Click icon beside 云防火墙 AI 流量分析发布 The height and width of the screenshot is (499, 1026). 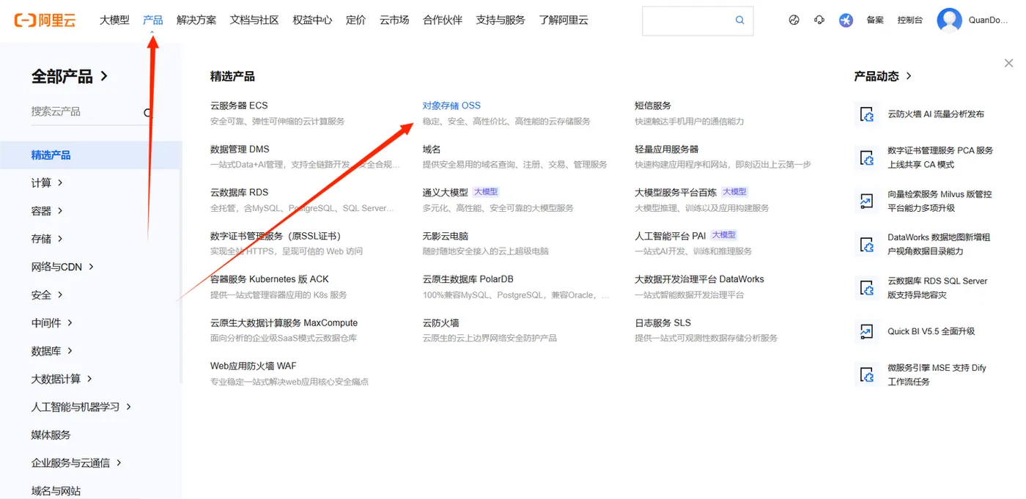[867, 114]
